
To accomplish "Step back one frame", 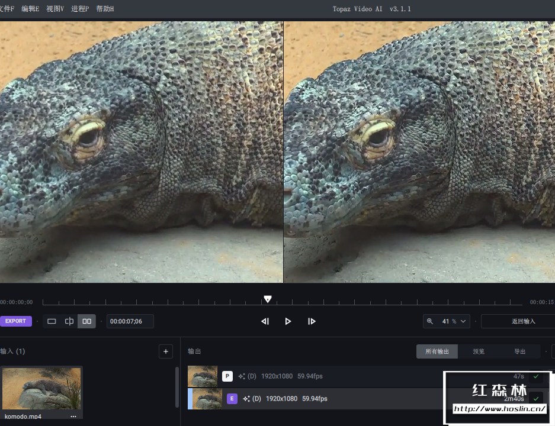I will pyautogui.click(x=265, y=321).
